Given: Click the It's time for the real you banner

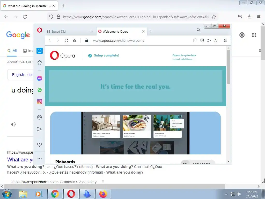Looking at the screenshot, I should click(x=135, y=87).
